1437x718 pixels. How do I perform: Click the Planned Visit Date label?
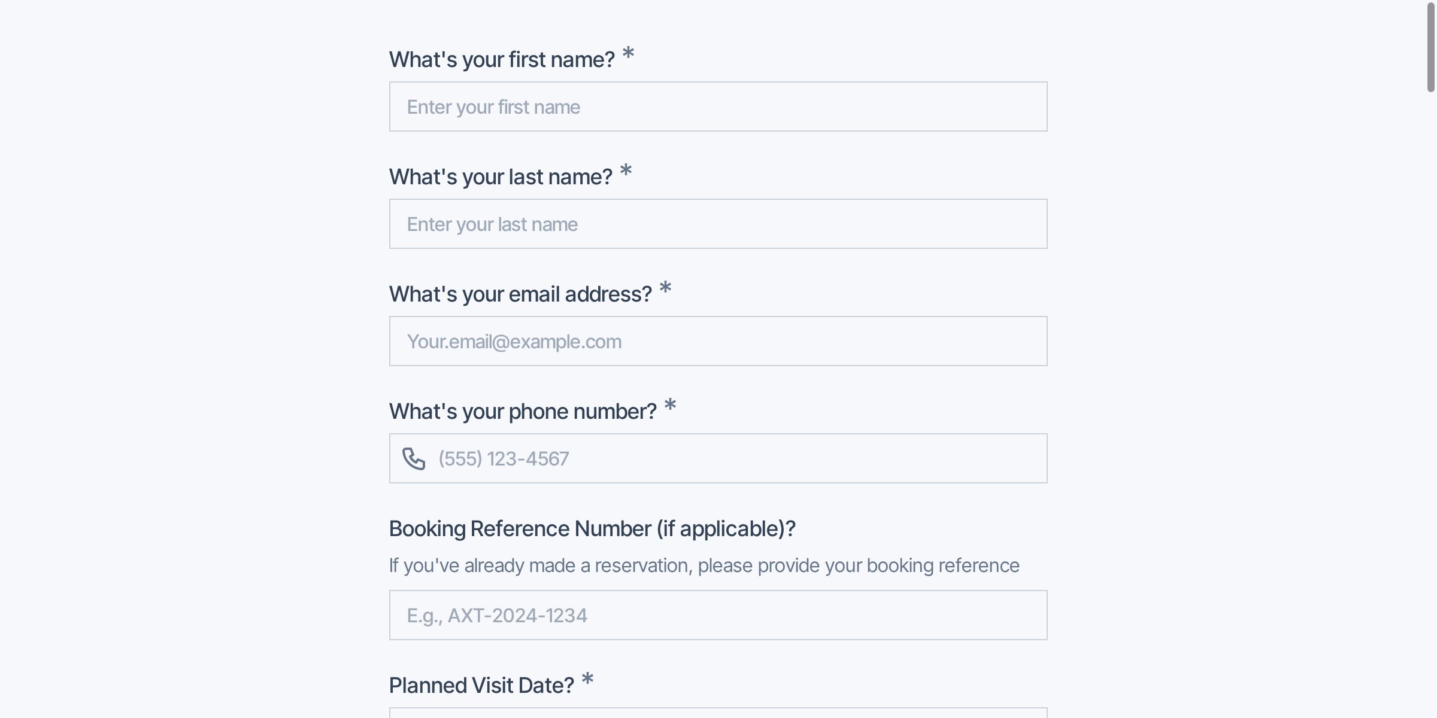(481, 686)
